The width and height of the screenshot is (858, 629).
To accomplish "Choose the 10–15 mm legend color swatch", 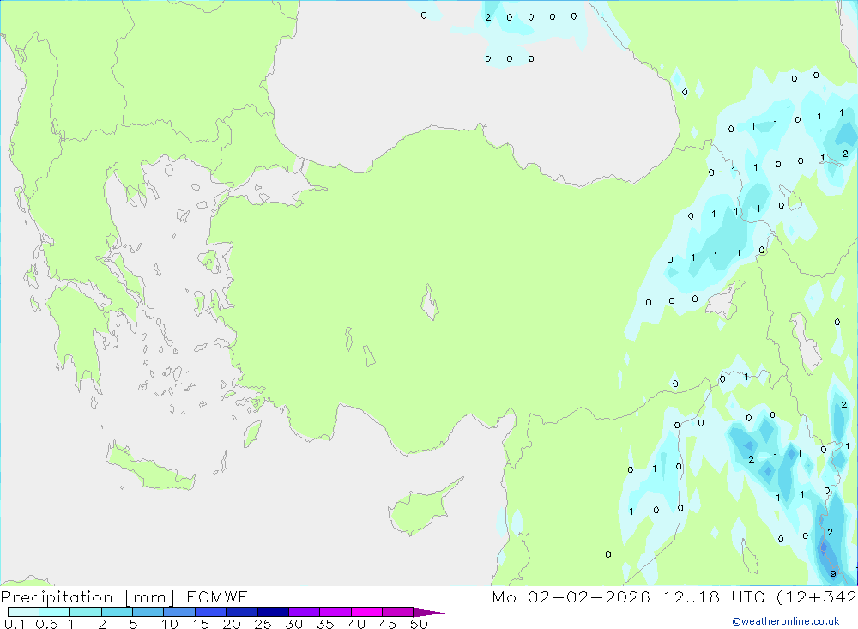I will tap(179, 612).
